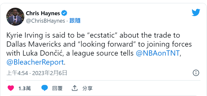Follow the account via 跟隨 link
The width and height of the screenshot is (207, 96).
pyautogui.click(x=75, y=21)
